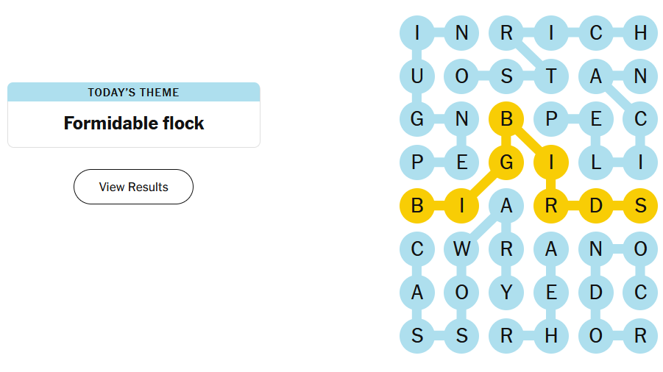The height and width of the screenshot is (372, 663).
Task: Tap the yellow highlighted R
Action: [x=551, y=206]
